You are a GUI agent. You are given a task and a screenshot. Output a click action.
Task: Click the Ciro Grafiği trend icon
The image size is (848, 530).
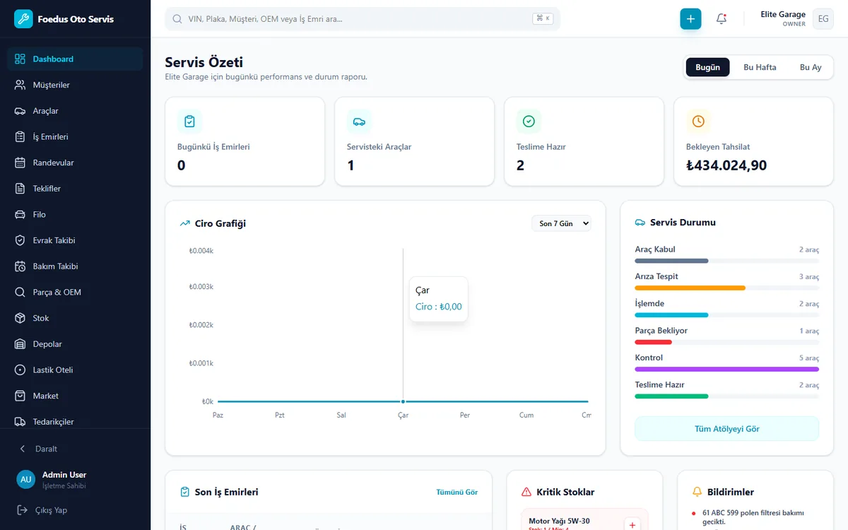click(x=185, y=223)
